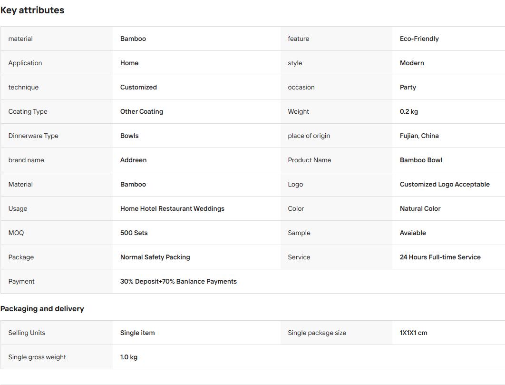
Task: Select 24 Hours Full-time Service text
Action: 440,257
